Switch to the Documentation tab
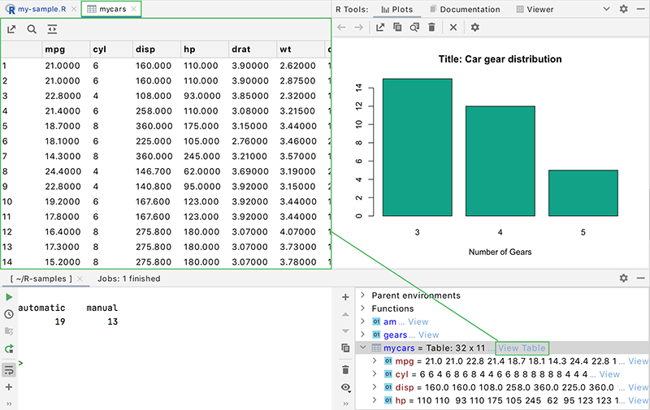650x410 pixels. pyautogui.click(x=464, y=10)
